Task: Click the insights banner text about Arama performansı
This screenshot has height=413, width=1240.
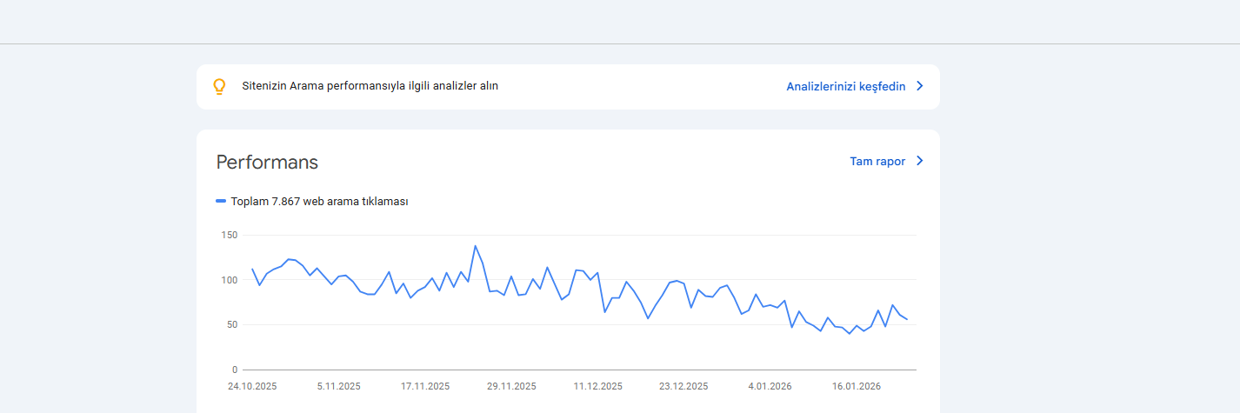Action: [x=370, y=86]
